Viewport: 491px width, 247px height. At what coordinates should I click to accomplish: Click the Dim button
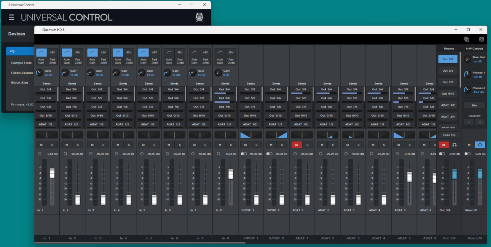pyautogui.click(x=474, y=105)
